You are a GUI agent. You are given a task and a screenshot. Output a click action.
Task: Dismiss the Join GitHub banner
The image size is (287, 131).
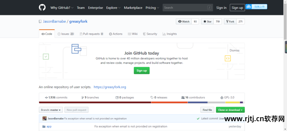[x=234, y=50]
